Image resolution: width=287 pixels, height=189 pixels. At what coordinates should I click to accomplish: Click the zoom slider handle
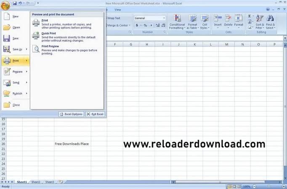269,186
